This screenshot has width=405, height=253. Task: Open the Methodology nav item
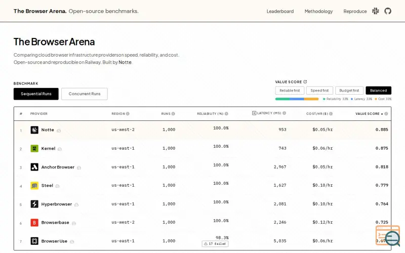318,11
